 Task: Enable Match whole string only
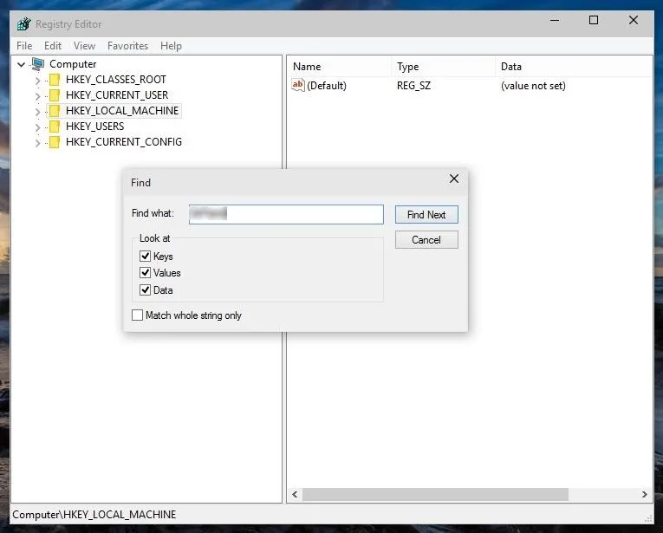138,315
